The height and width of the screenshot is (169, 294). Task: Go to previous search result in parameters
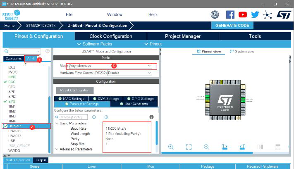click(x=94, y=117)
